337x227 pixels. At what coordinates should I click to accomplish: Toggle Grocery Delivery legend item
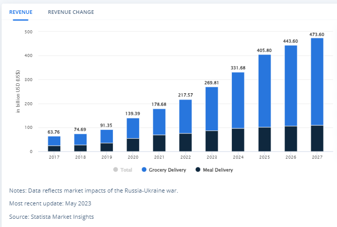tap(164, 170)
